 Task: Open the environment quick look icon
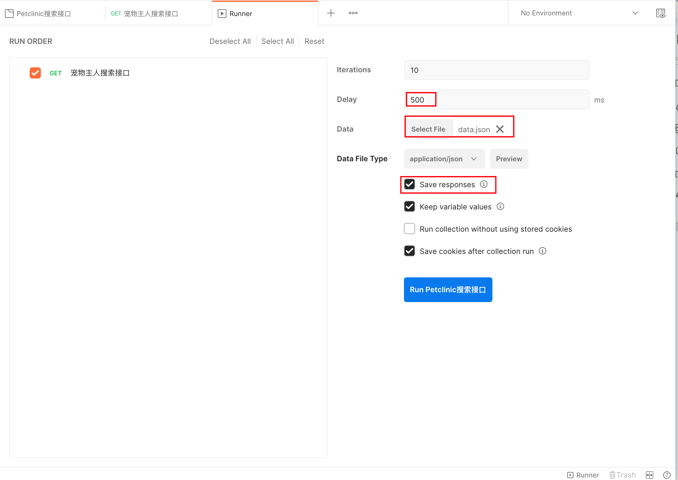(660, 13)
